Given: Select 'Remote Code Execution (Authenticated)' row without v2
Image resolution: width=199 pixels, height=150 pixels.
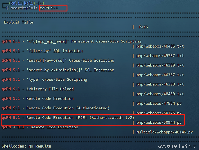Looking at the screenshot, I should pos(55,108).
